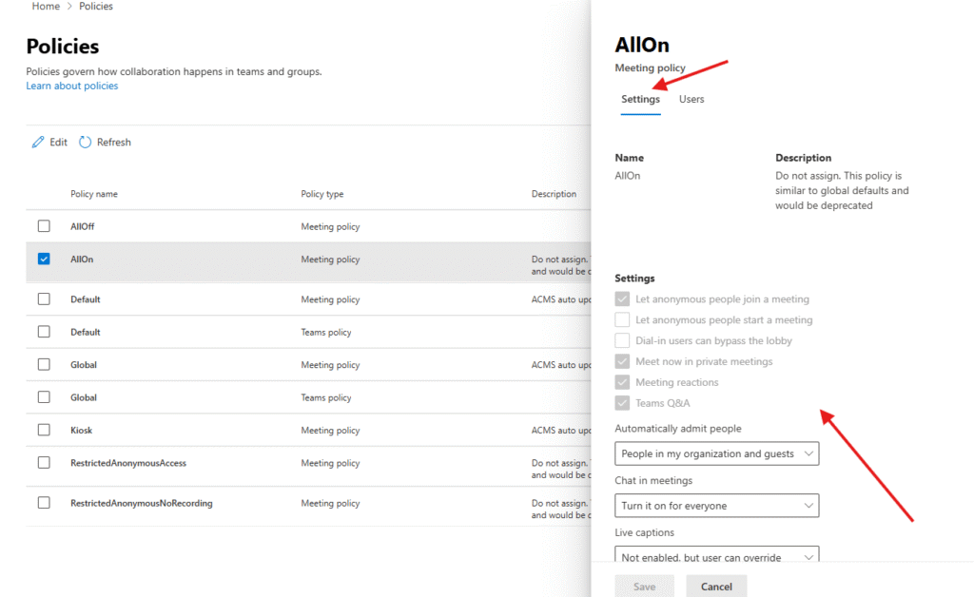Click the Policy type column header

(322, 194)
